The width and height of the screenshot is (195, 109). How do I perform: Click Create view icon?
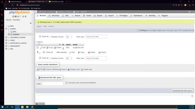click(x=82, y=69)
